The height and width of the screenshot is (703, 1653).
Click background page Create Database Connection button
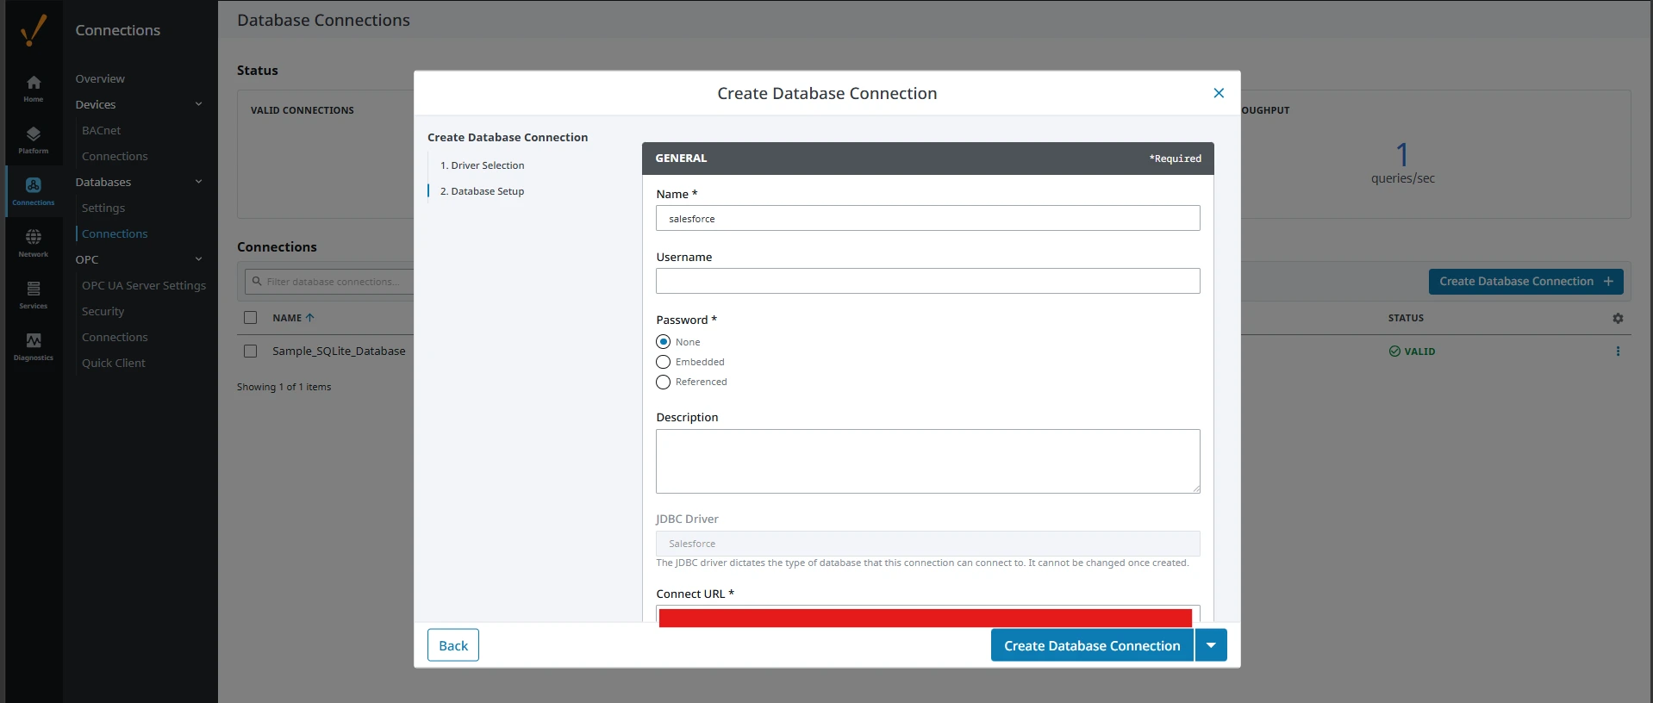(x=1525, y=282)
